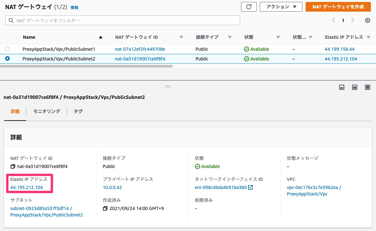
Task: Click ProxyAppStack/Vpc/PublicSubnet1 name cell
Action: [x=59, y=49]
